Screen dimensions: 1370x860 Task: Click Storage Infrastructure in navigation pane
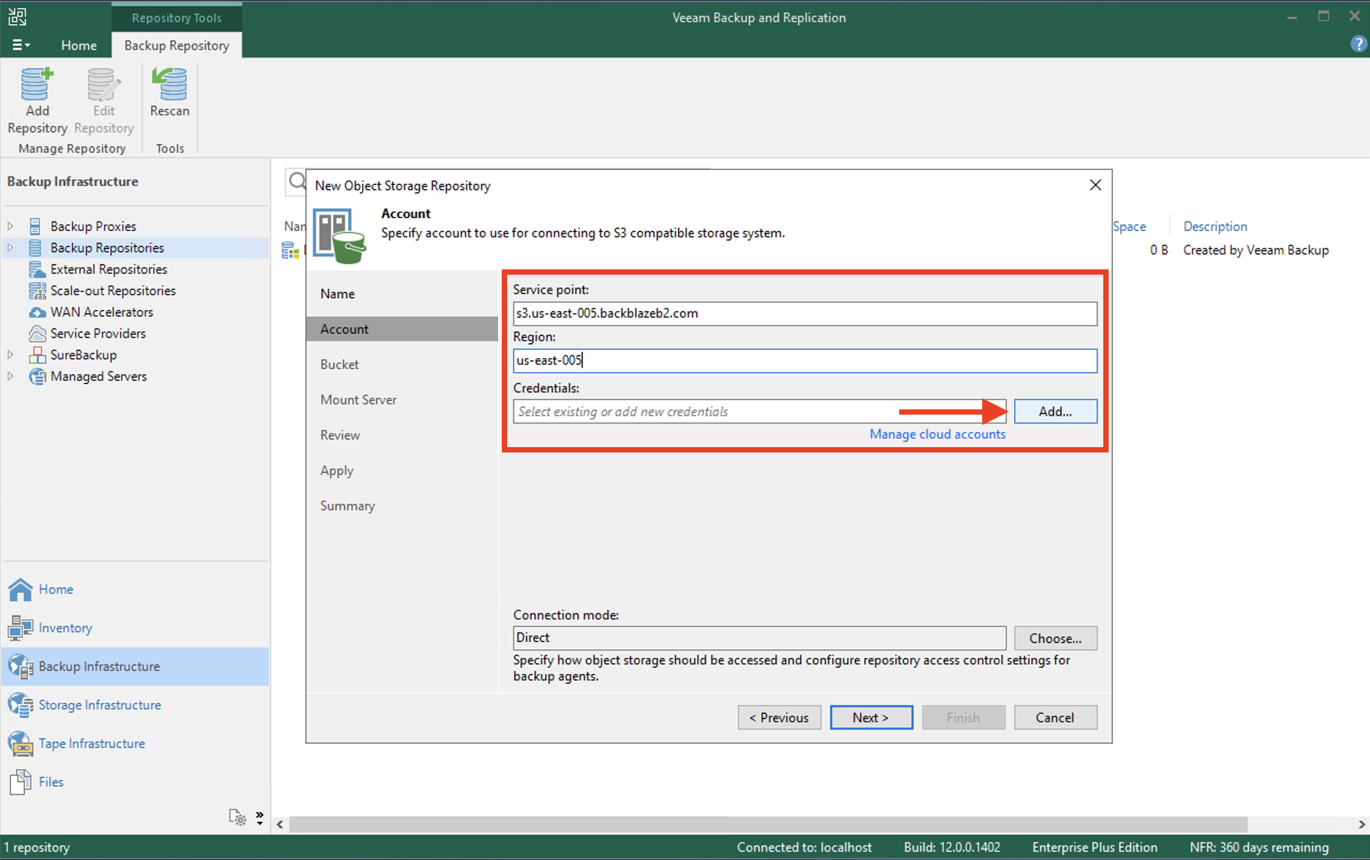(100, 705)
